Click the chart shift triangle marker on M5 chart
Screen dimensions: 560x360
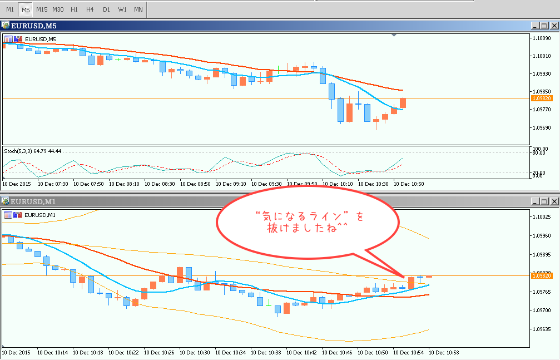point(394,36)
